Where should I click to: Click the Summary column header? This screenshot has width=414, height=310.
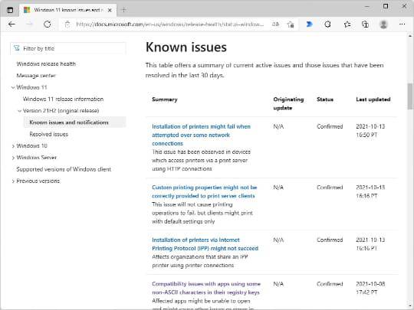tap(165, 100)
